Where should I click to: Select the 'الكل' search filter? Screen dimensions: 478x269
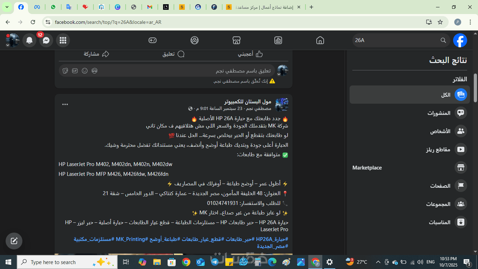[x=410, y=95]
